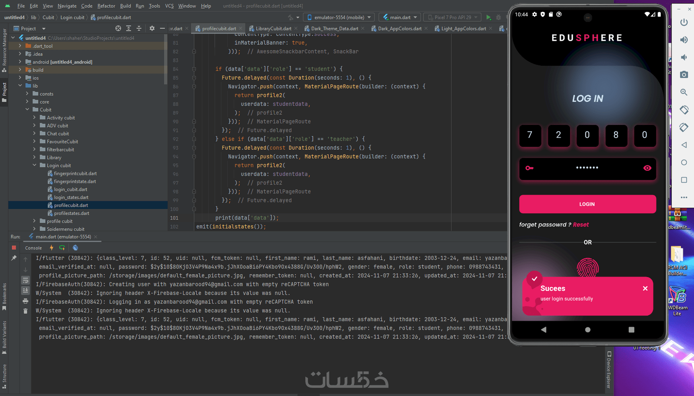Click the emulator power button icon
Image resolution: width=694 pixels, height=396 pixels.
click(x=684, y=22)
